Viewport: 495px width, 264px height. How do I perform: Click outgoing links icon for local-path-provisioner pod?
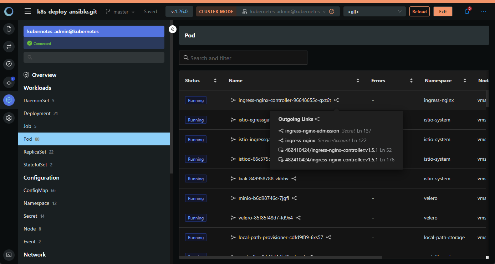(329, 237)
